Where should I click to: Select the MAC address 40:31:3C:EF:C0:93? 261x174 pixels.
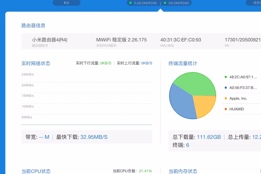coord(181,40)
